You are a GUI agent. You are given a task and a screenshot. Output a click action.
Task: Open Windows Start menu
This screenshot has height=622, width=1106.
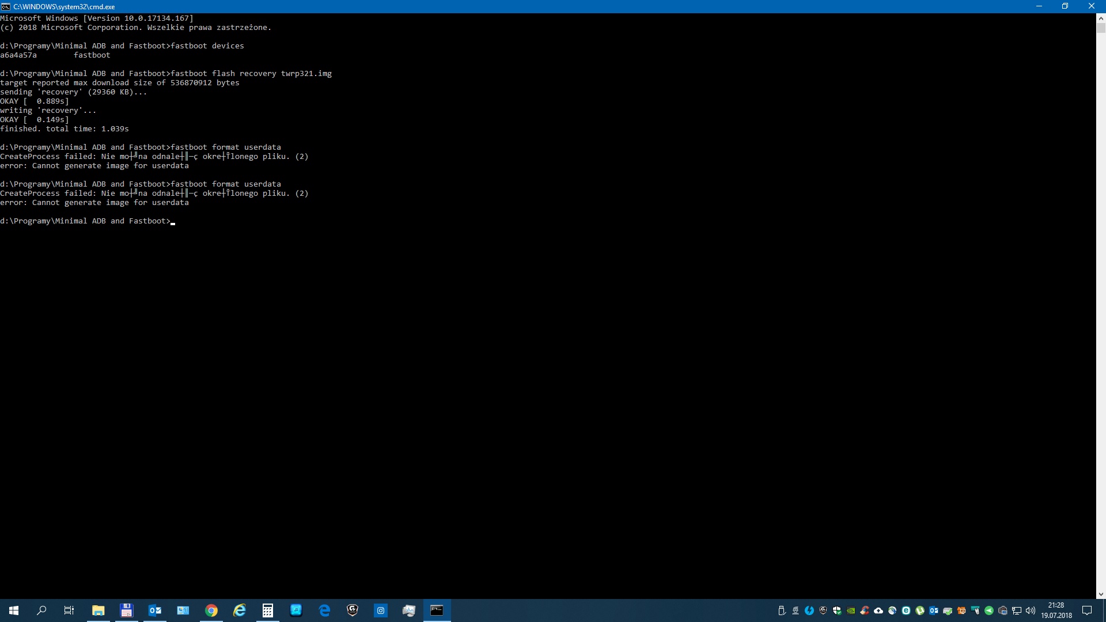(14, 610)
